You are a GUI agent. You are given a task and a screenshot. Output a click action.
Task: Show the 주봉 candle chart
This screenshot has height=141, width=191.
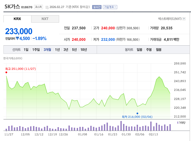(149, 50)
